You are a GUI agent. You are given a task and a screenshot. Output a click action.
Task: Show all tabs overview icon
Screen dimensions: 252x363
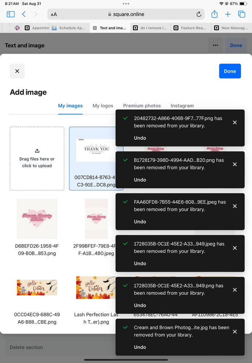coord(241,15)
